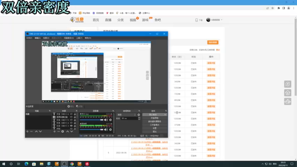Move source down with the sources panel arrow

point(72,131)
